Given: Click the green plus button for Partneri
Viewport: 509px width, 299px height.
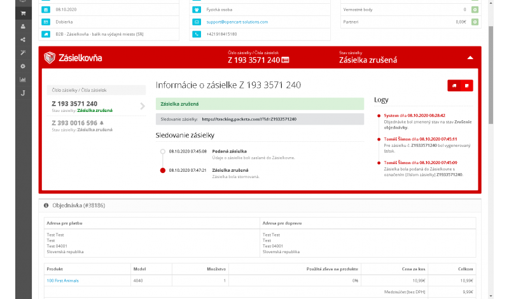Looking at the screenshot, I should tap(475, 22).
